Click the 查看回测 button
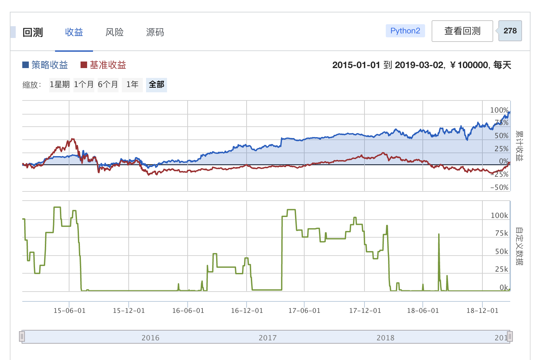 [x=462, y=31]
